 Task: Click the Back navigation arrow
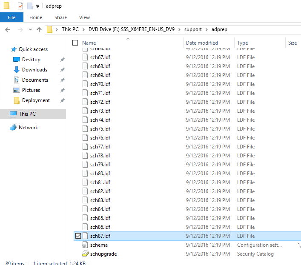[8, 30]
